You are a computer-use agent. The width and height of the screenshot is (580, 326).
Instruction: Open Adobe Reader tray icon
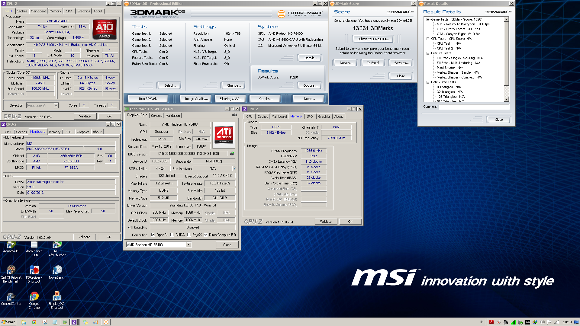(491, 322)
